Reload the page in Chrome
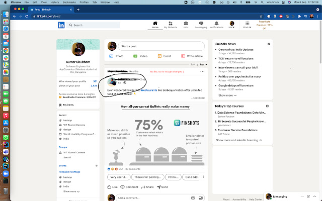322x201 pixels. point(27,16)
